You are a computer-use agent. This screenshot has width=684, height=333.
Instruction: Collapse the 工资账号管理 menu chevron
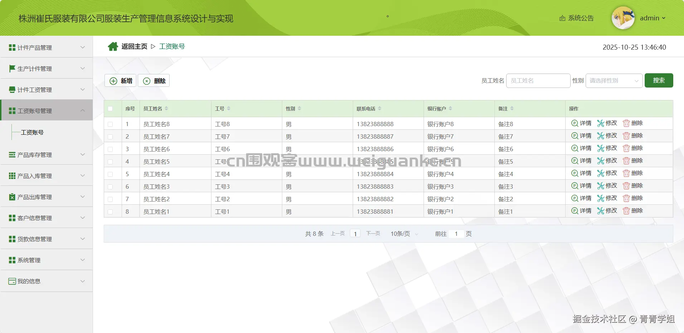click(83, 110)
